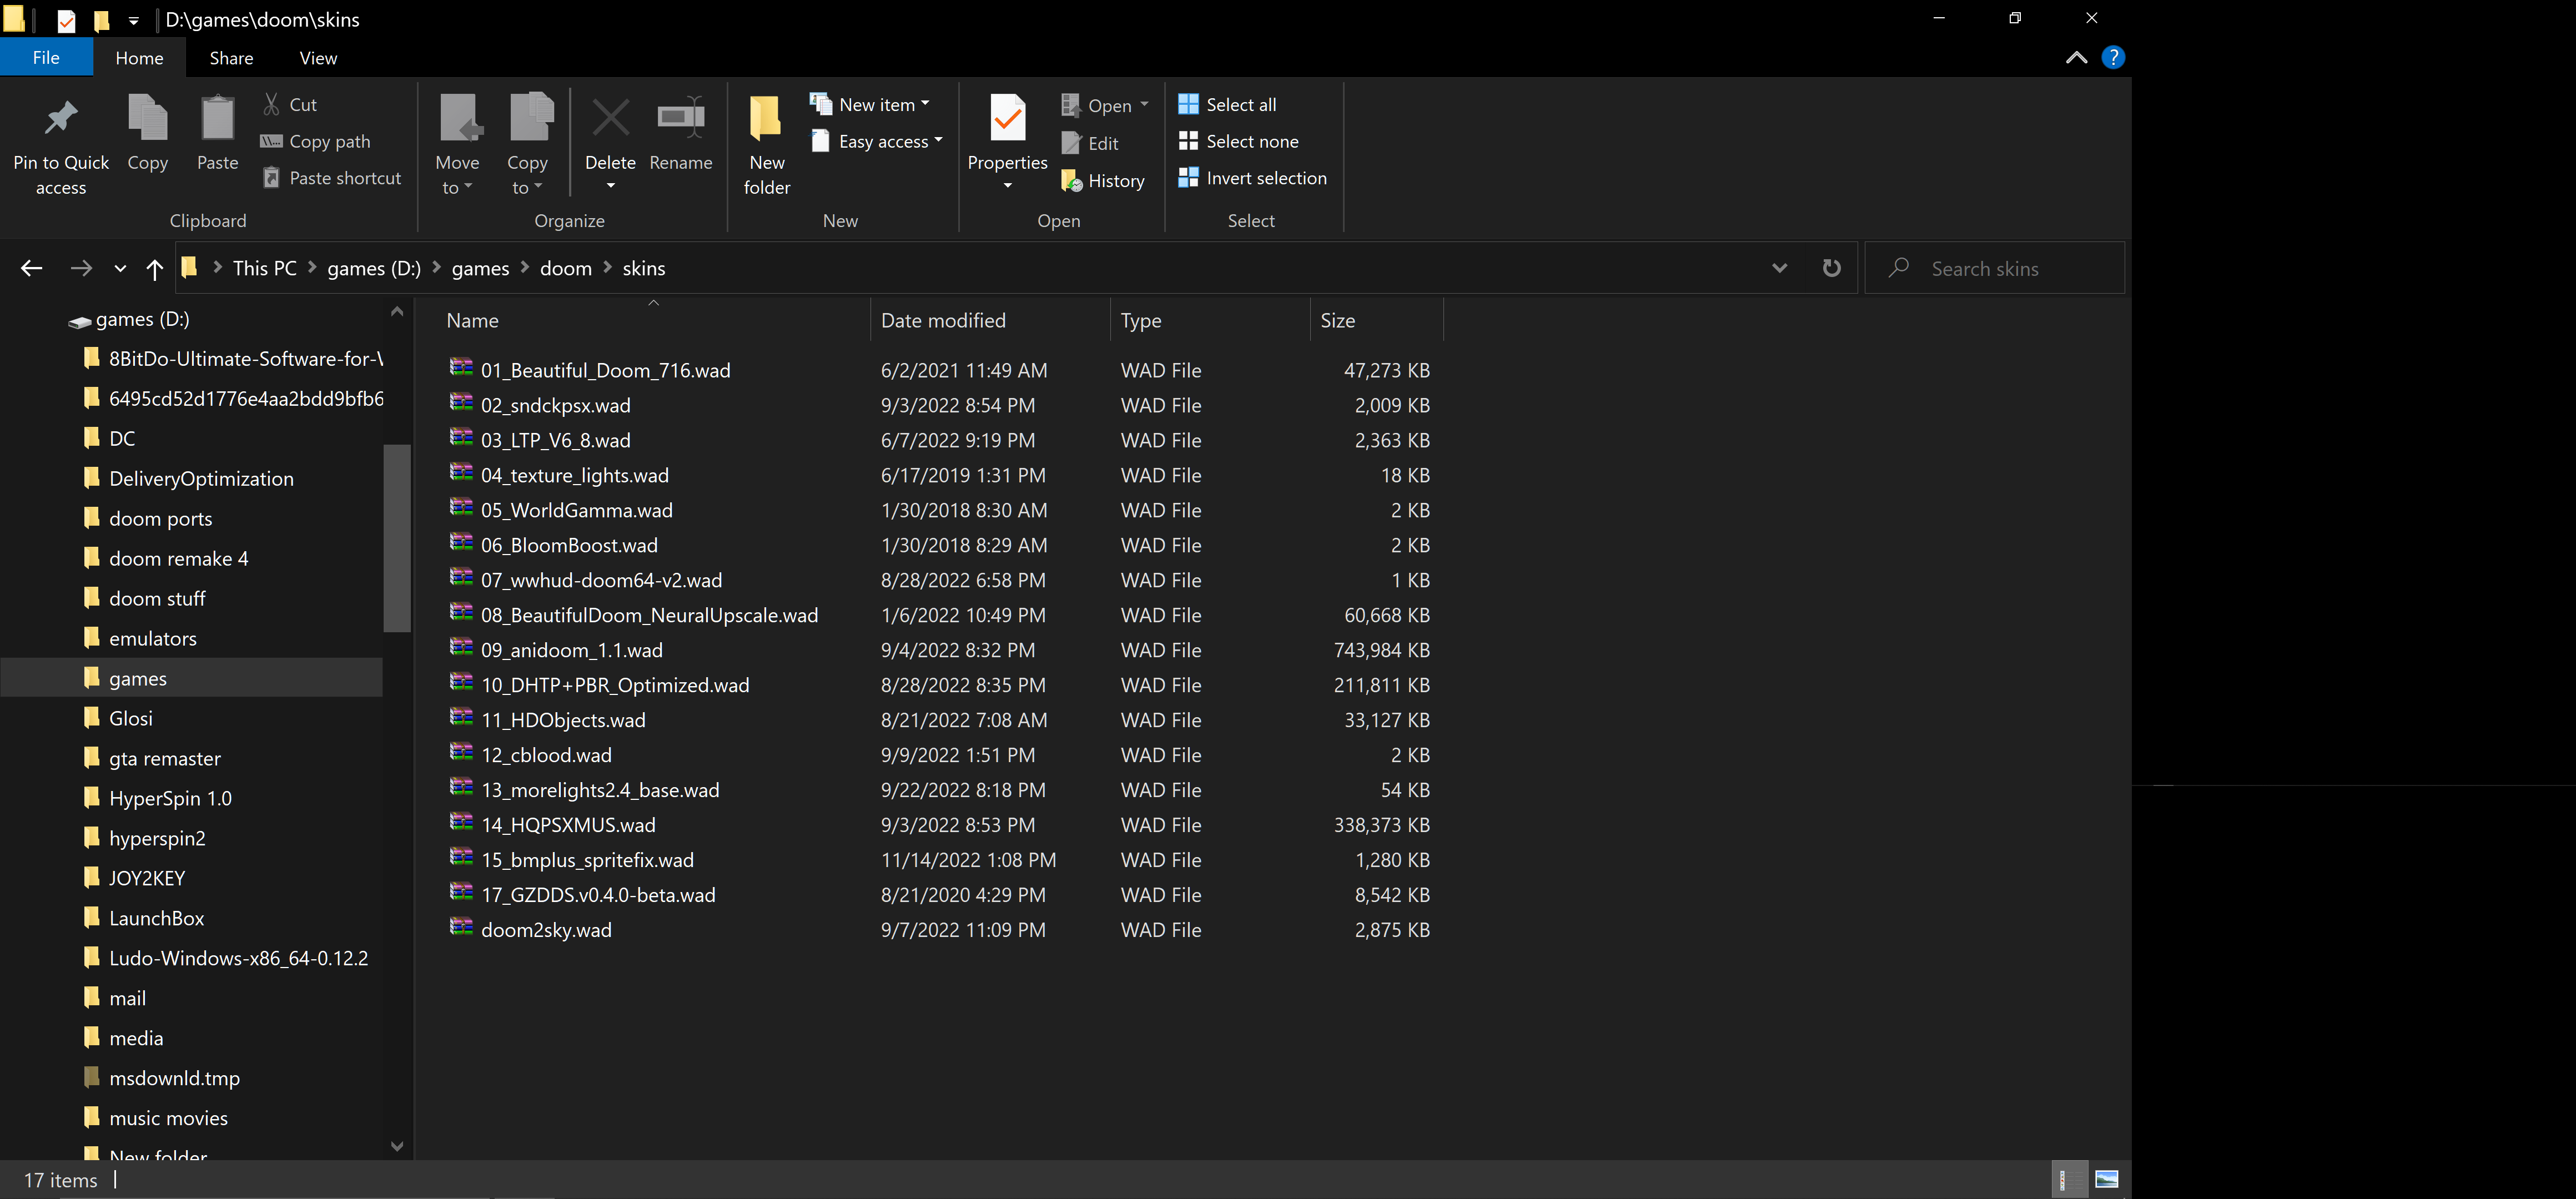The height and width of the screenshot is (1199, 2576).
Task: Click the Paste ribbon icon
Action: 217,118
